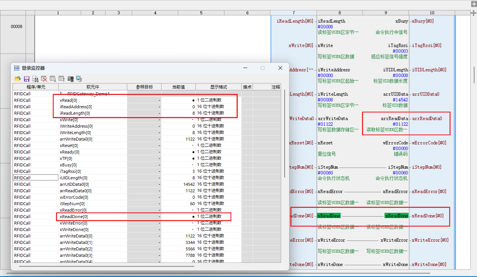Viewport: 477px width, 277px height.
Task: Select the xRead[0] row in monitor list
Action: tap(147, 100)
